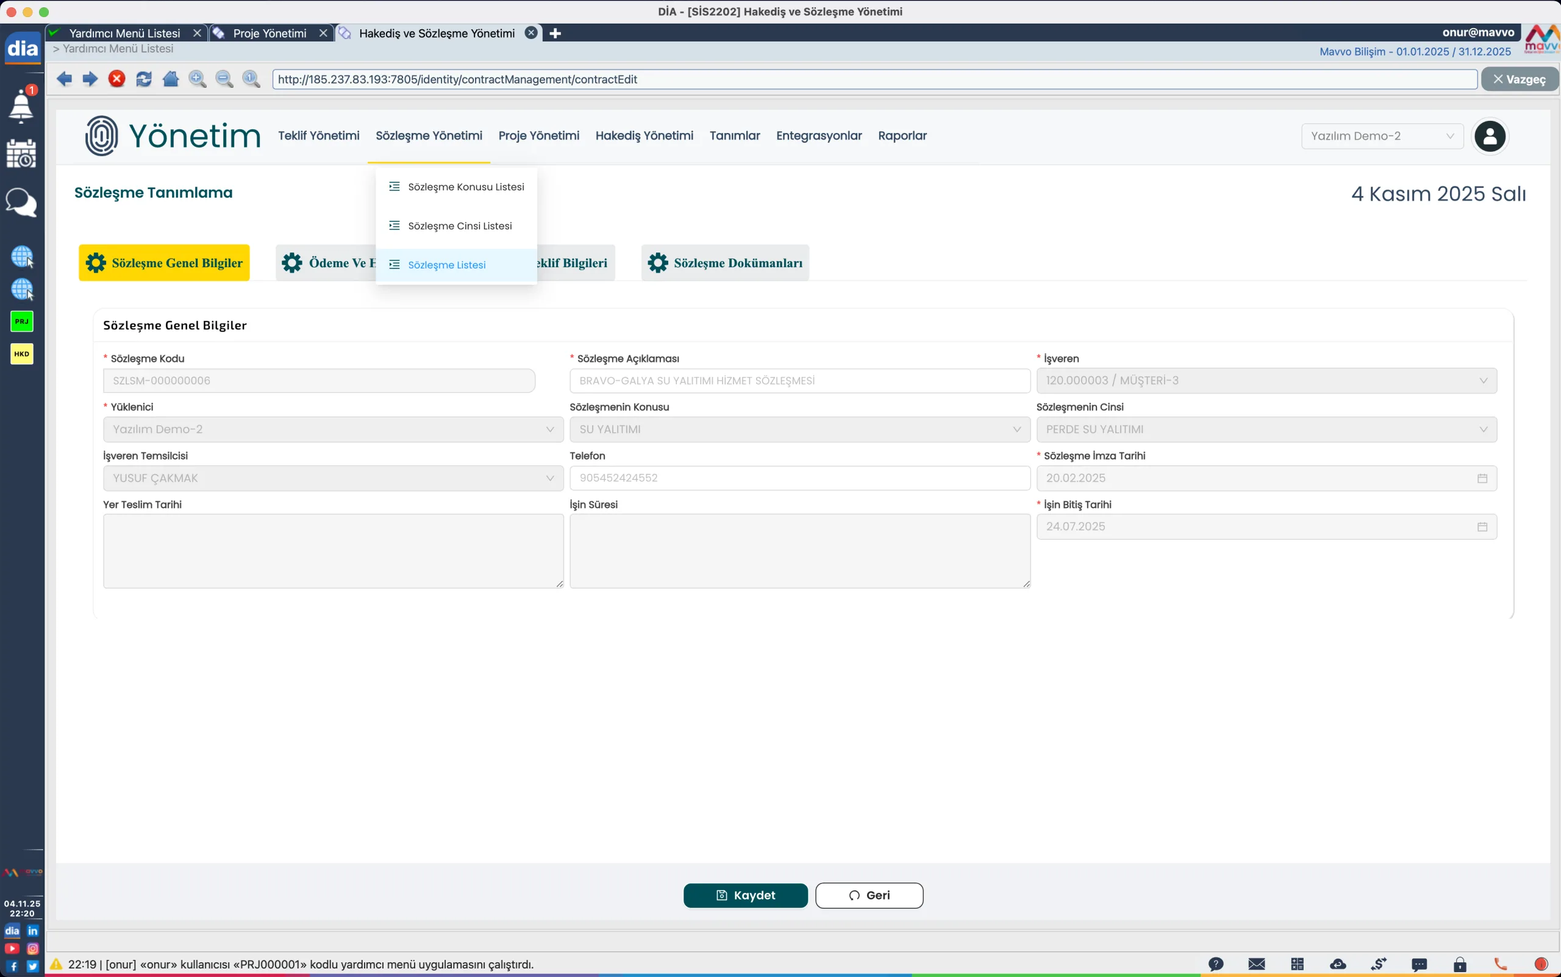
Task: Click the browser refresh icon
Action: tap(143, 79)
